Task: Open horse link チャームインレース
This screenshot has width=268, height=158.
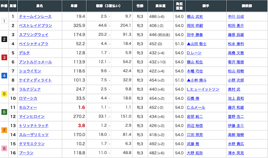Action: coord(35,17)
